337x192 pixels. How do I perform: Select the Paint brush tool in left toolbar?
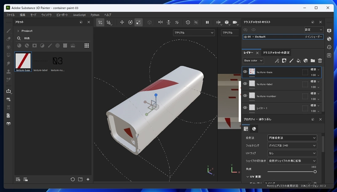(x=8, y=31)
